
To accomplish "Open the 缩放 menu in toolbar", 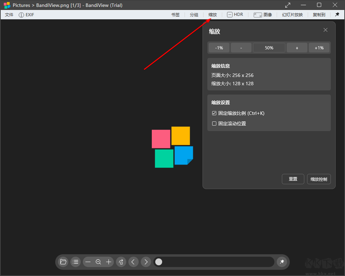I will pyautogui.click(x=213, y=15).
